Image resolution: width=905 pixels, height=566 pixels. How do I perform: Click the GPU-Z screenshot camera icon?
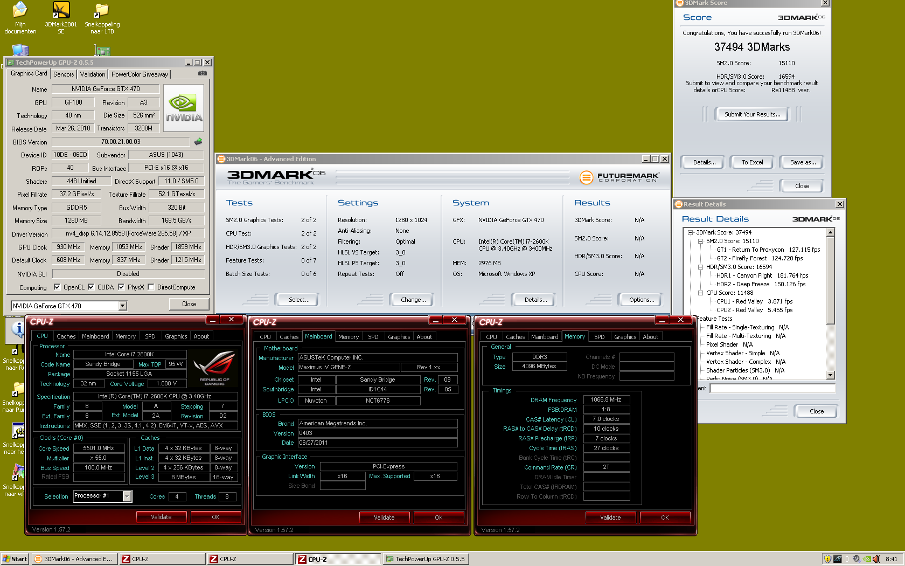click(203, 73)
